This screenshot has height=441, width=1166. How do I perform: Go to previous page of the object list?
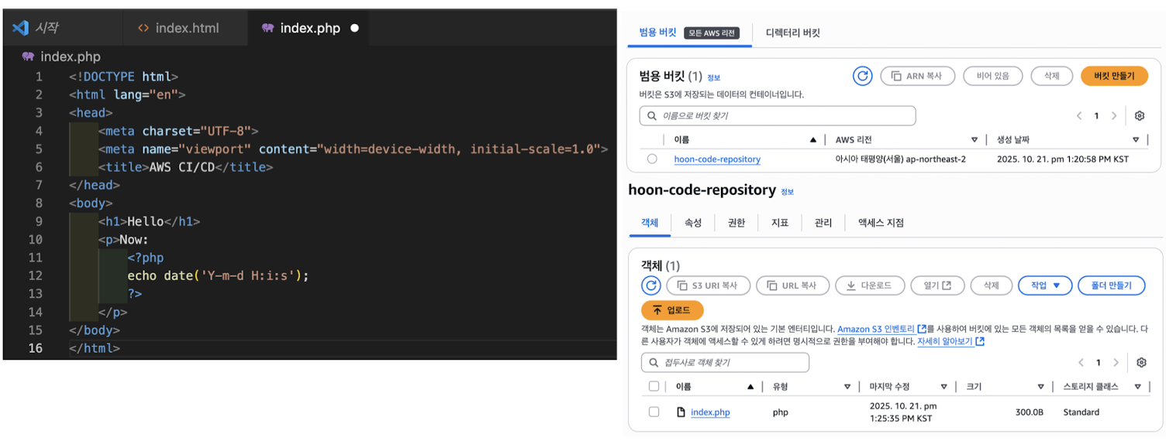pyautogui.click(x=1081, y=362)
